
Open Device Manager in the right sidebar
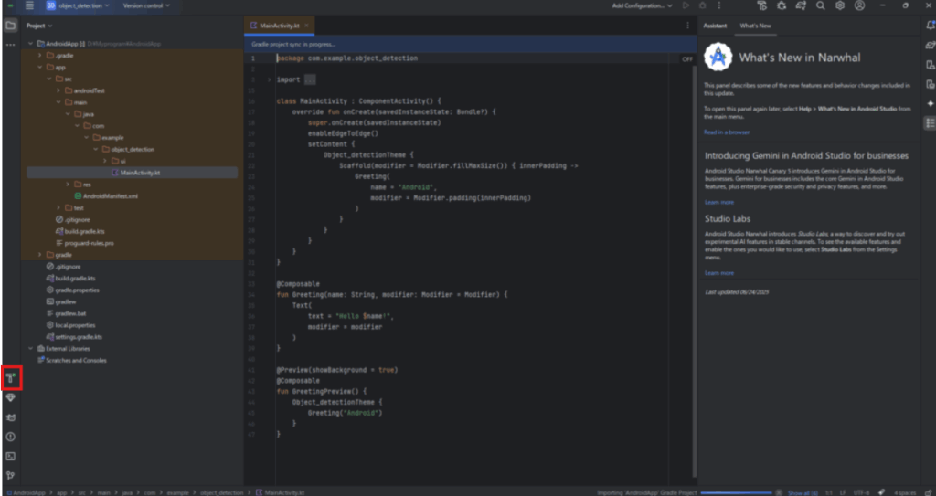pyautogui.click(x=930, y=65)
